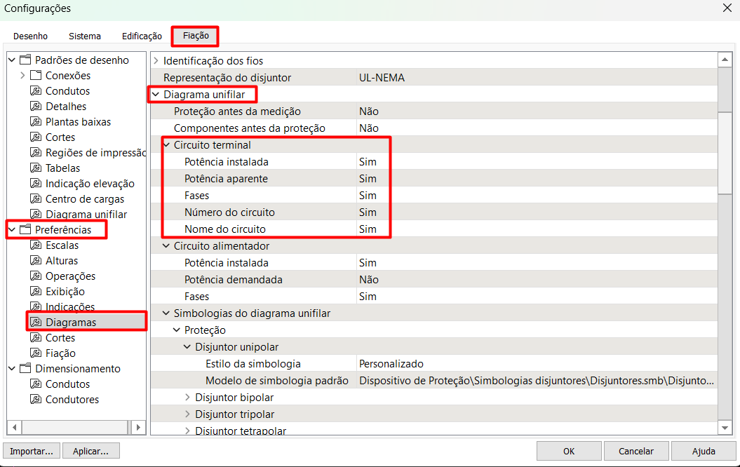Click the wrench icon next to Detalhes
This screenshot has width=740, height=467.
coord(36,107)
